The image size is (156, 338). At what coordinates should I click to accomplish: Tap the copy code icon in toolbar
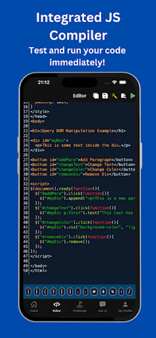tap(96, 96)
